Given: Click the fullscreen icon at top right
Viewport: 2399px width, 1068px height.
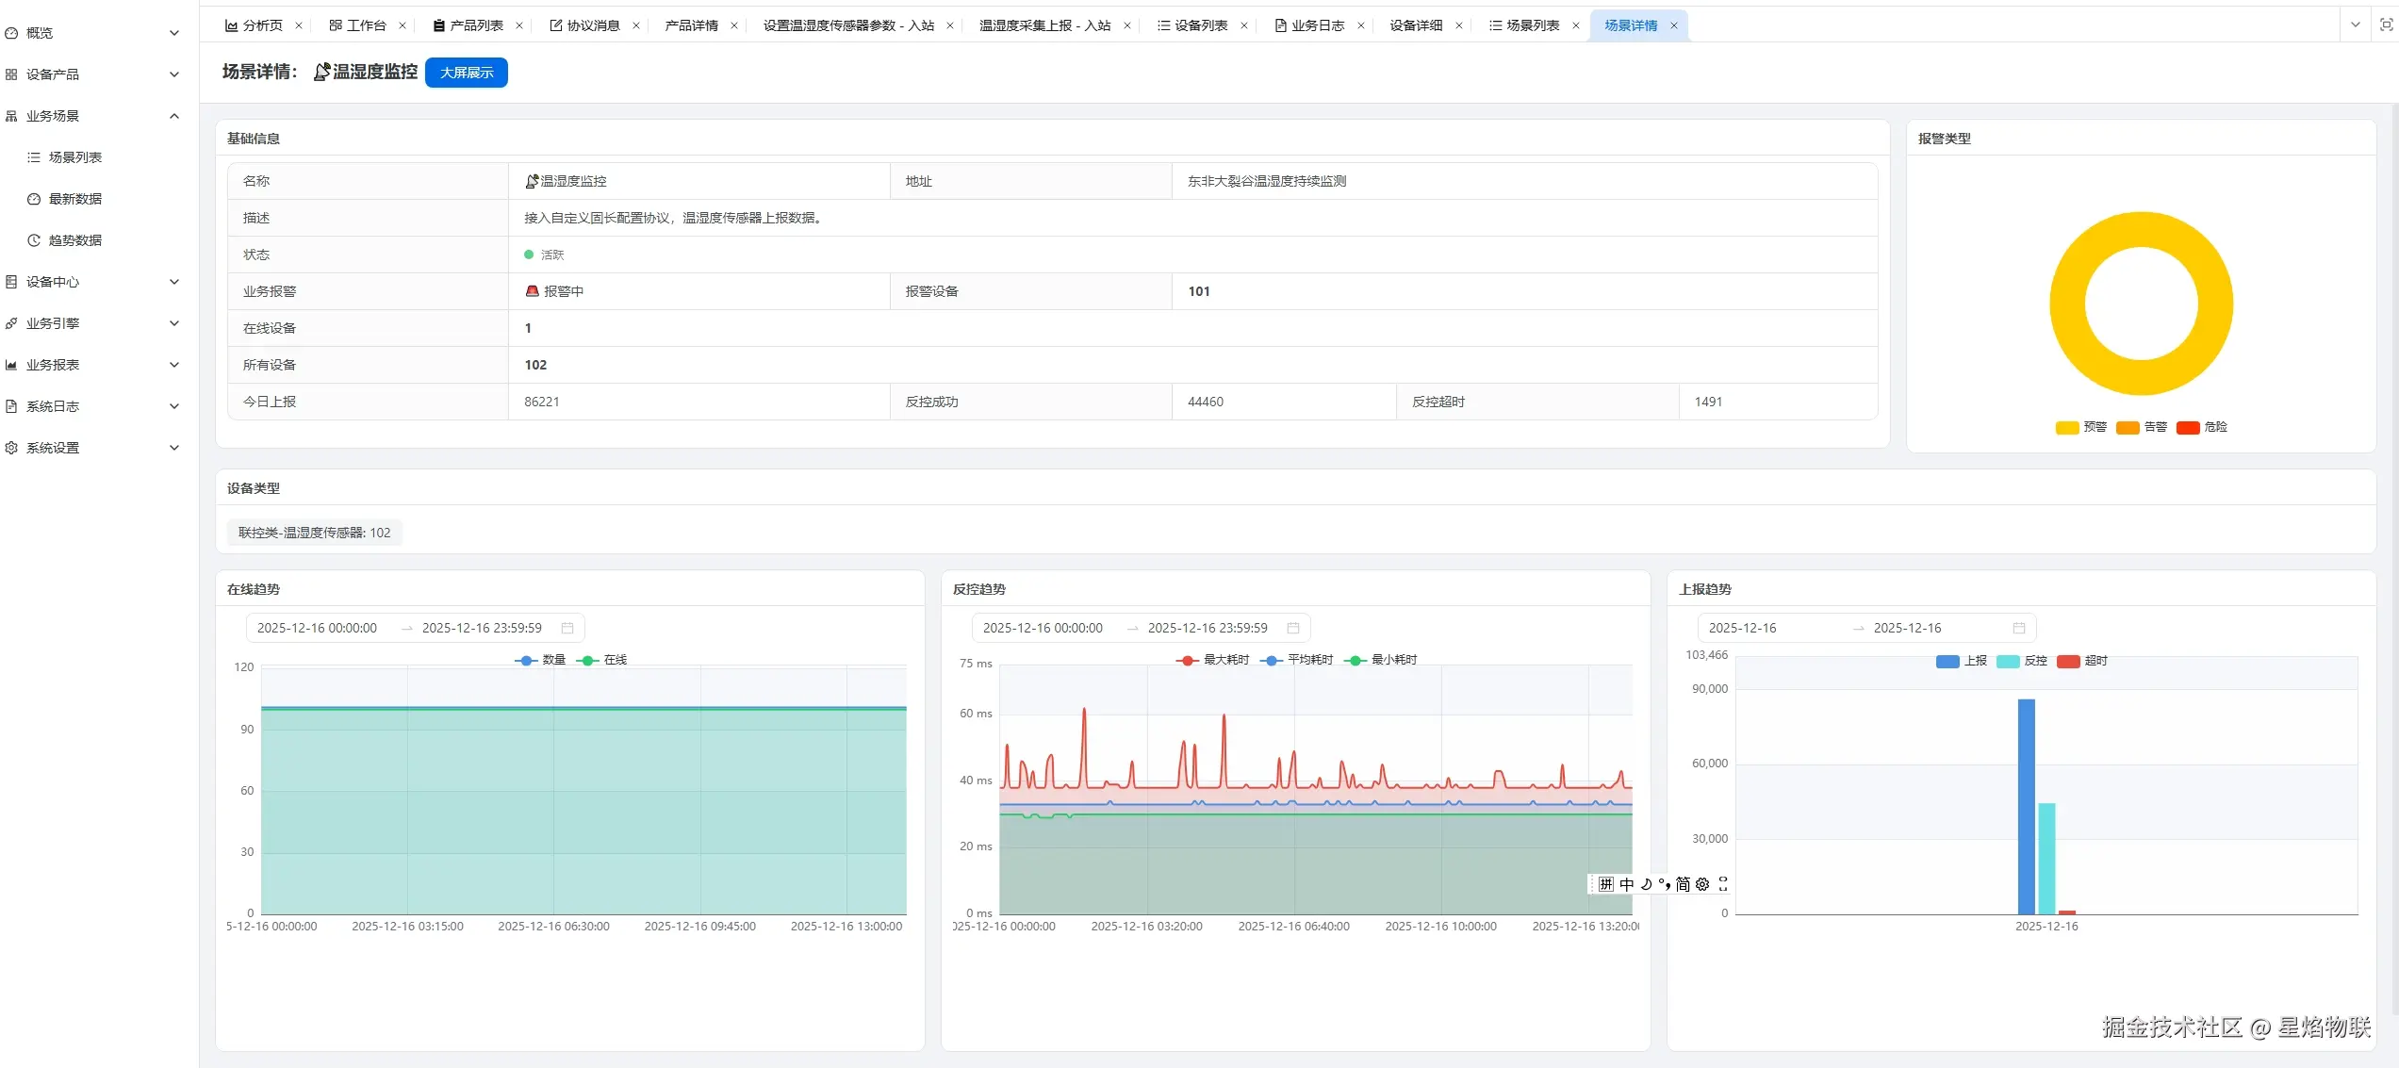Looking at the screenshot, I should [2386, 25].
